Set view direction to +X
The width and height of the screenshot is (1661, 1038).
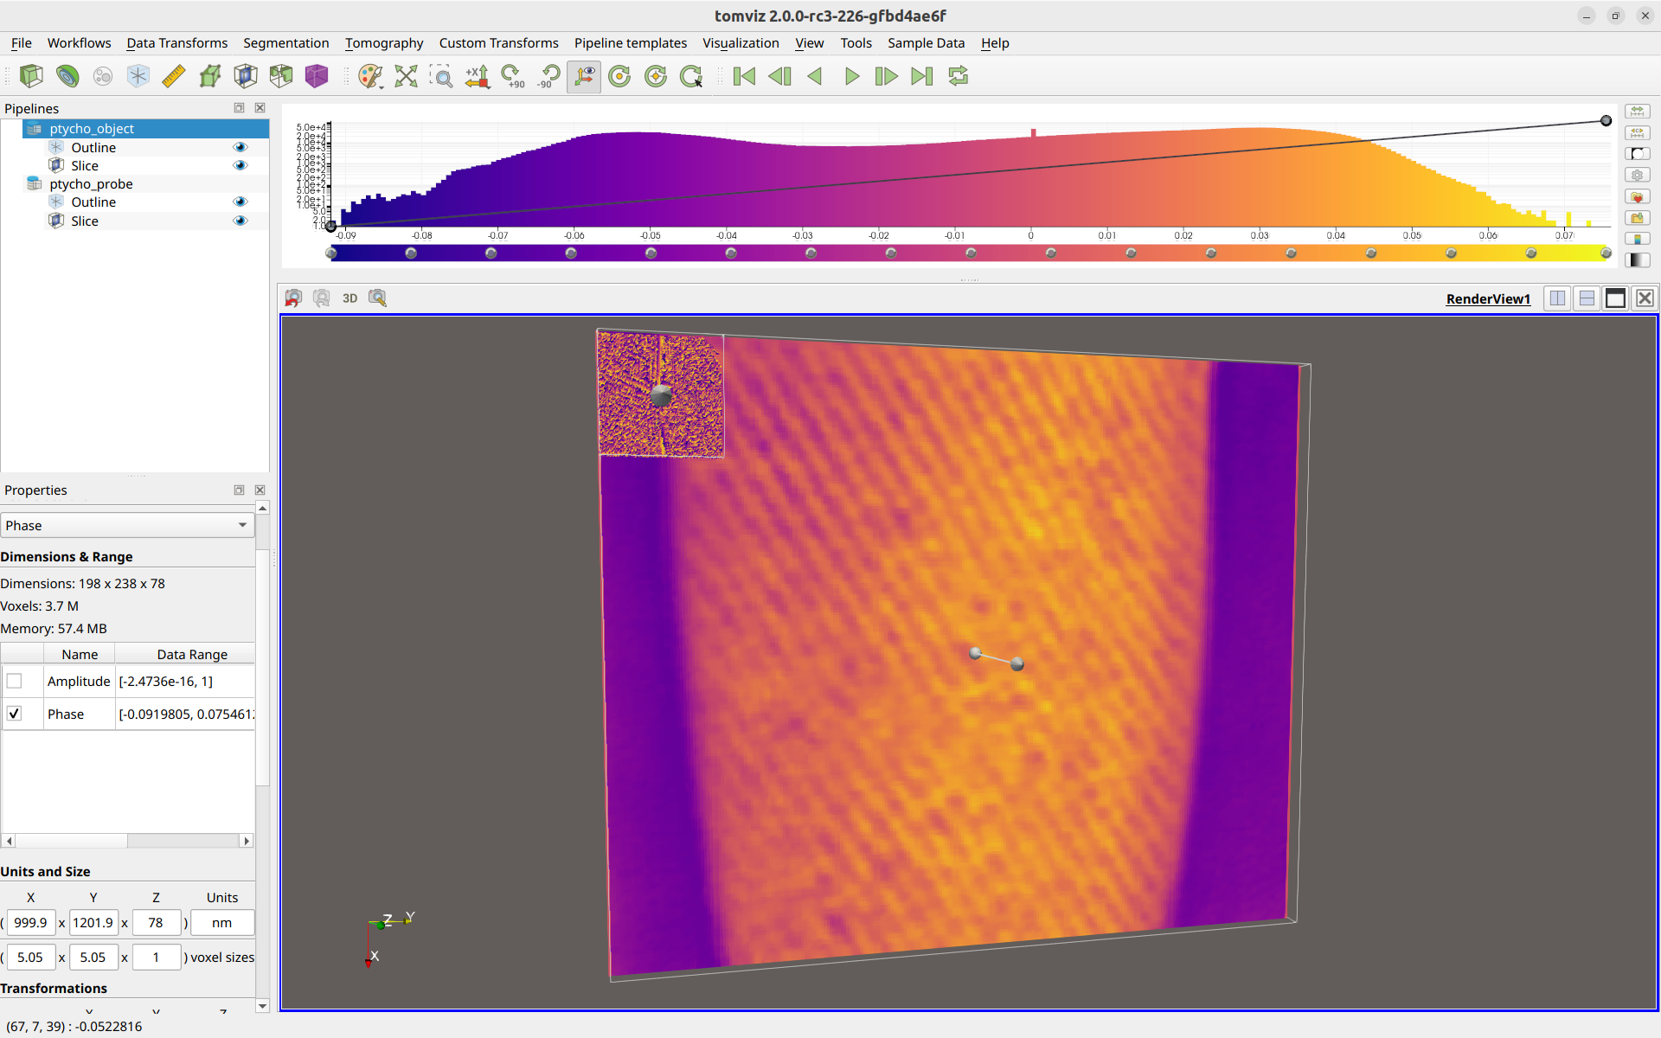(477, 76)
